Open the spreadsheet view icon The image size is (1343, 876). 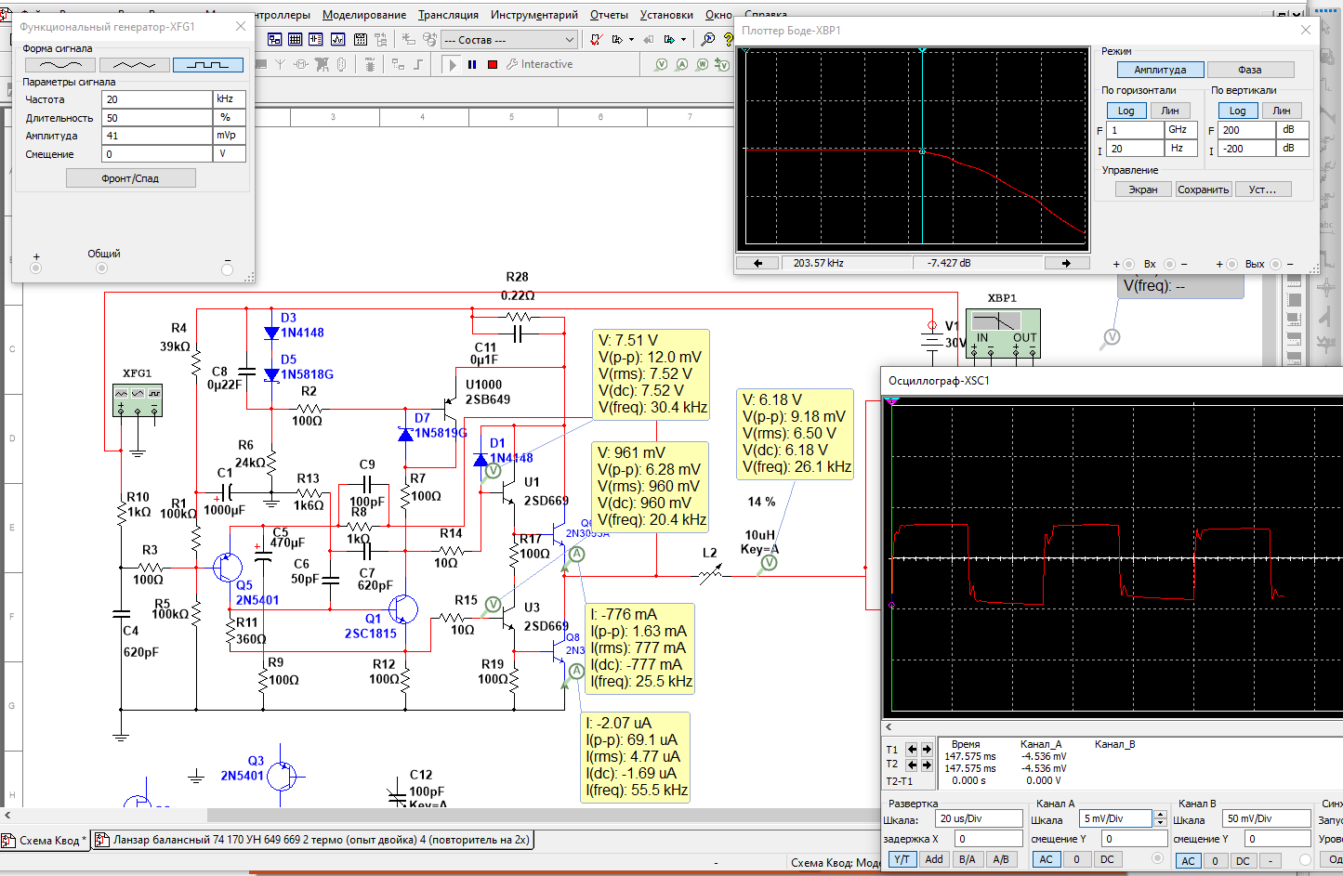(x=295, y=39)
